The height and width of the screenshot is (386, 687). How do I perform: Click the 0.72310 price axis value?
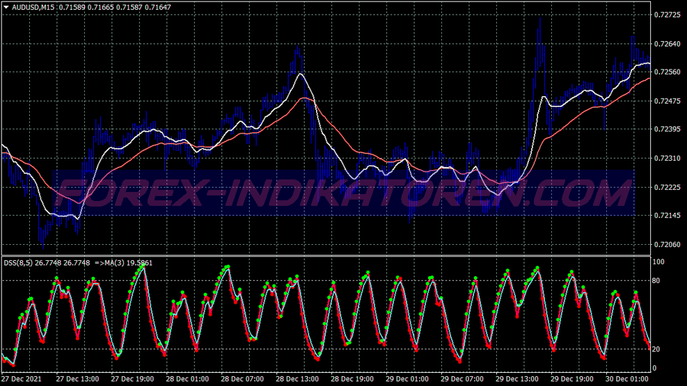[x=668, y=159]
